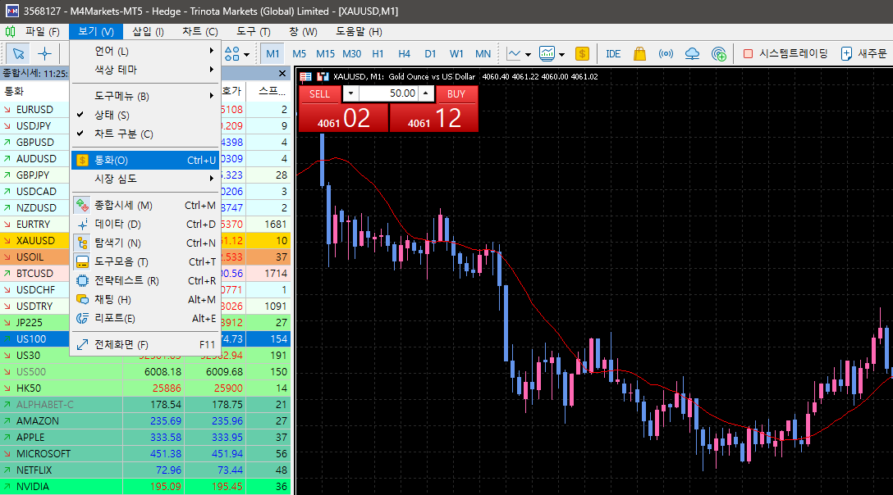Click the trade panel icon in the chart header
This screenshot has height=495, width=893.
coord(323,76)
